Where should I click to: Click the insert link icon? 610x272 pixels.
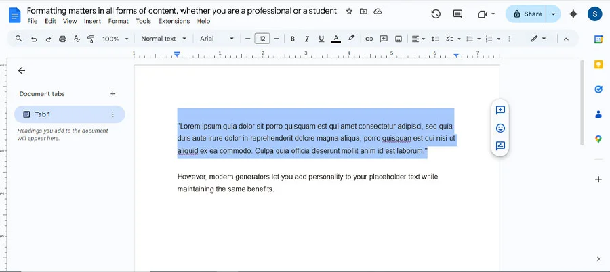pos(369,39)
